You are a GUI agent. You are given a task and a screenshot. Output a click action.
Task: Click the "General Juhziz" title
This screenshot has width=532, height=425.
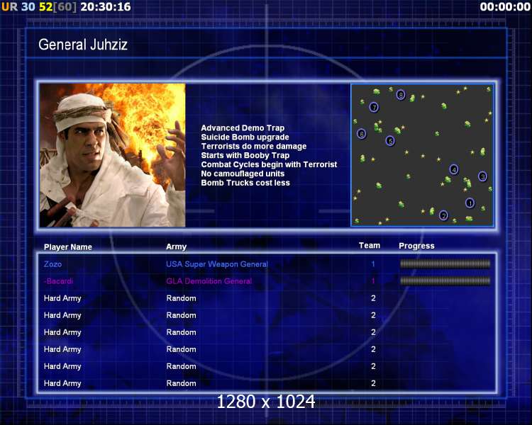coord(83,45)
